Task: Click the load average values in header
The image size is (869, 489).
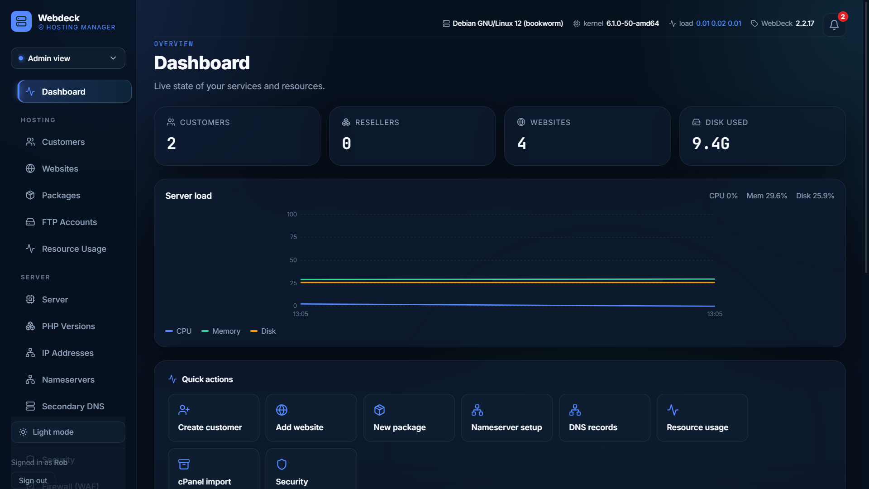Action: coord(718,24)
